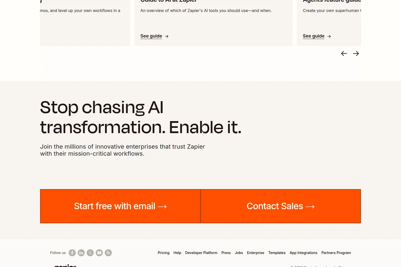Subscribe via the RSS feed icon

[x=108, y=253]
